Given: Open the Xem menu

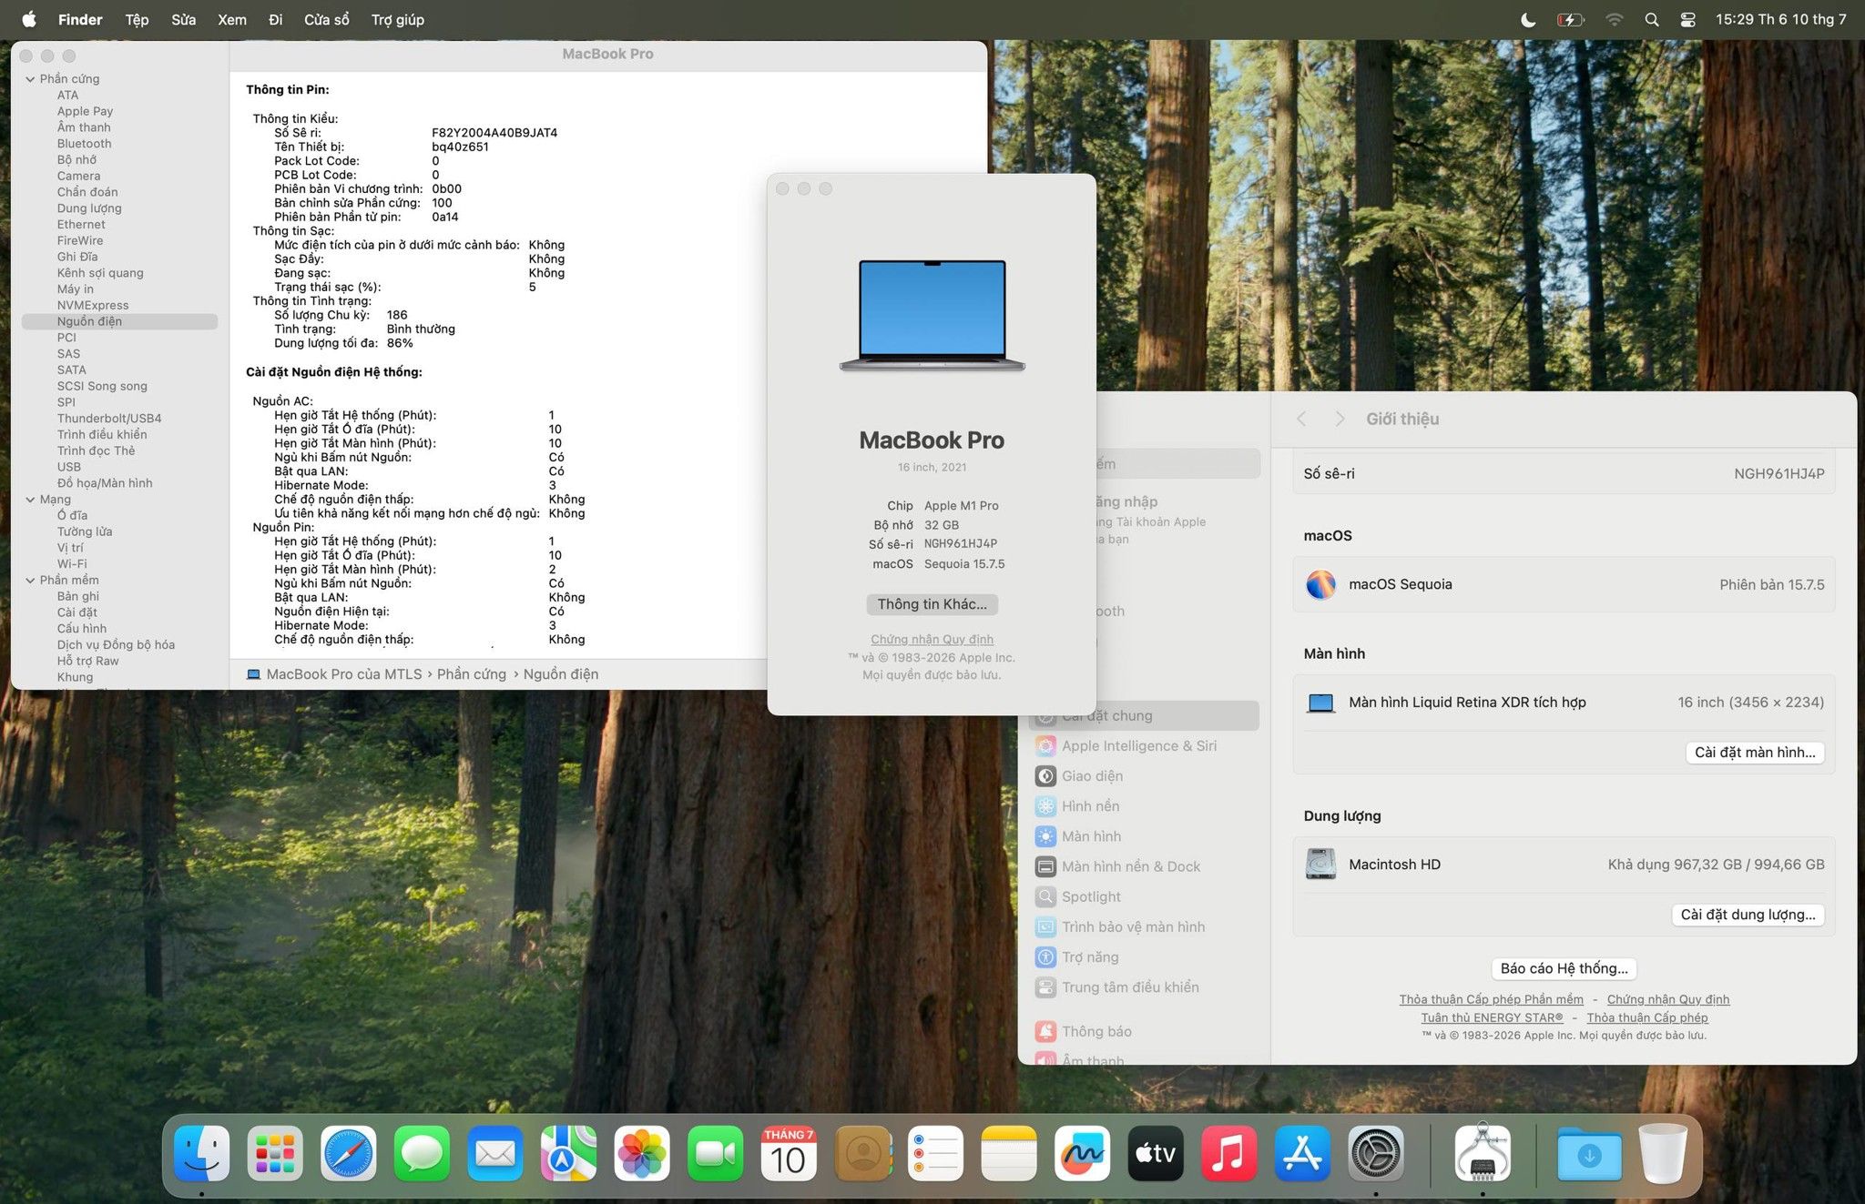Looking at the screenshot, I should [232, 19].
